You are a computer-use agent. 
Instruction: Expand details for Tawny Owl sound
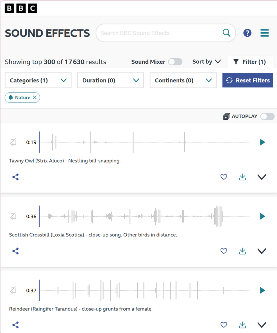[x=262, y=177]
